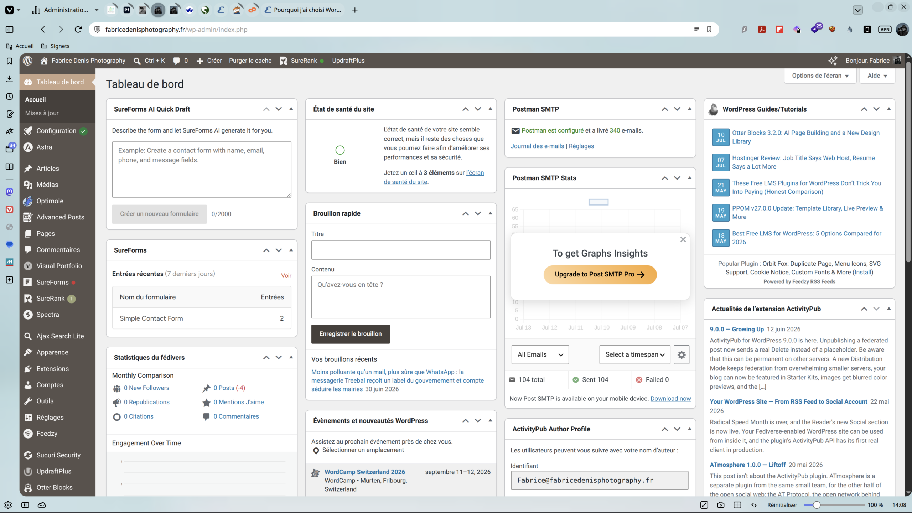Move Brouillon rapide panel up
Screen dimensions: 912x513
[x=465, y=213]
